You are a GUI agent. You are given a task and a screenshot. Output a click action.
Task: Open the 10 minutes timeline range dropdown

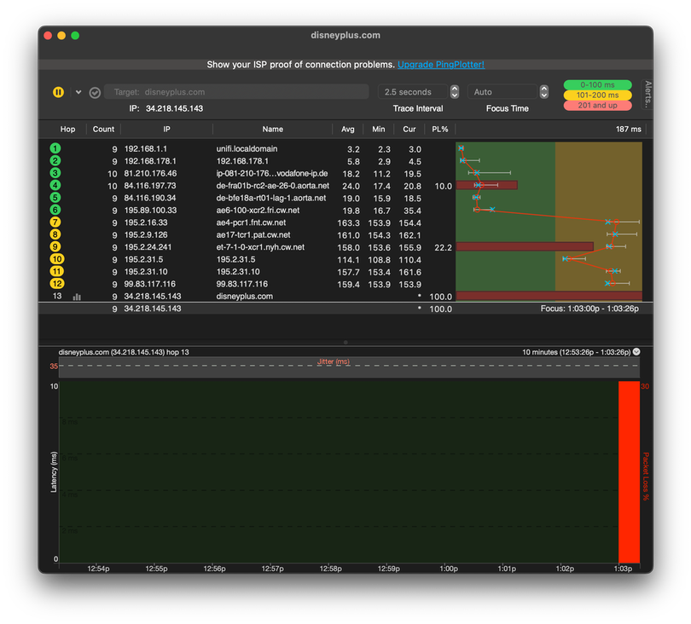pos(636,351)
